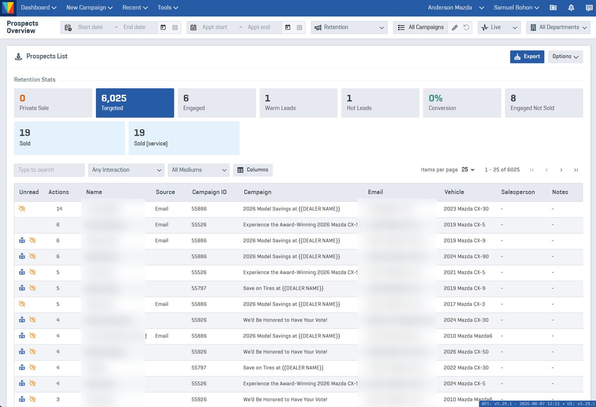Sort by the Vehicle column header
The width and height of the screenshot is (596, 407).
454,192
